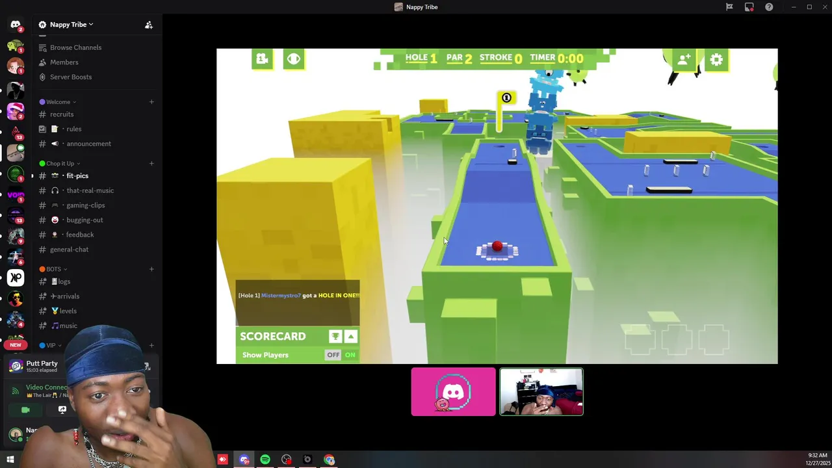Toggle camera with the green video button
Image resolution: width=832 pixels, height=468 pixels.
25,410
